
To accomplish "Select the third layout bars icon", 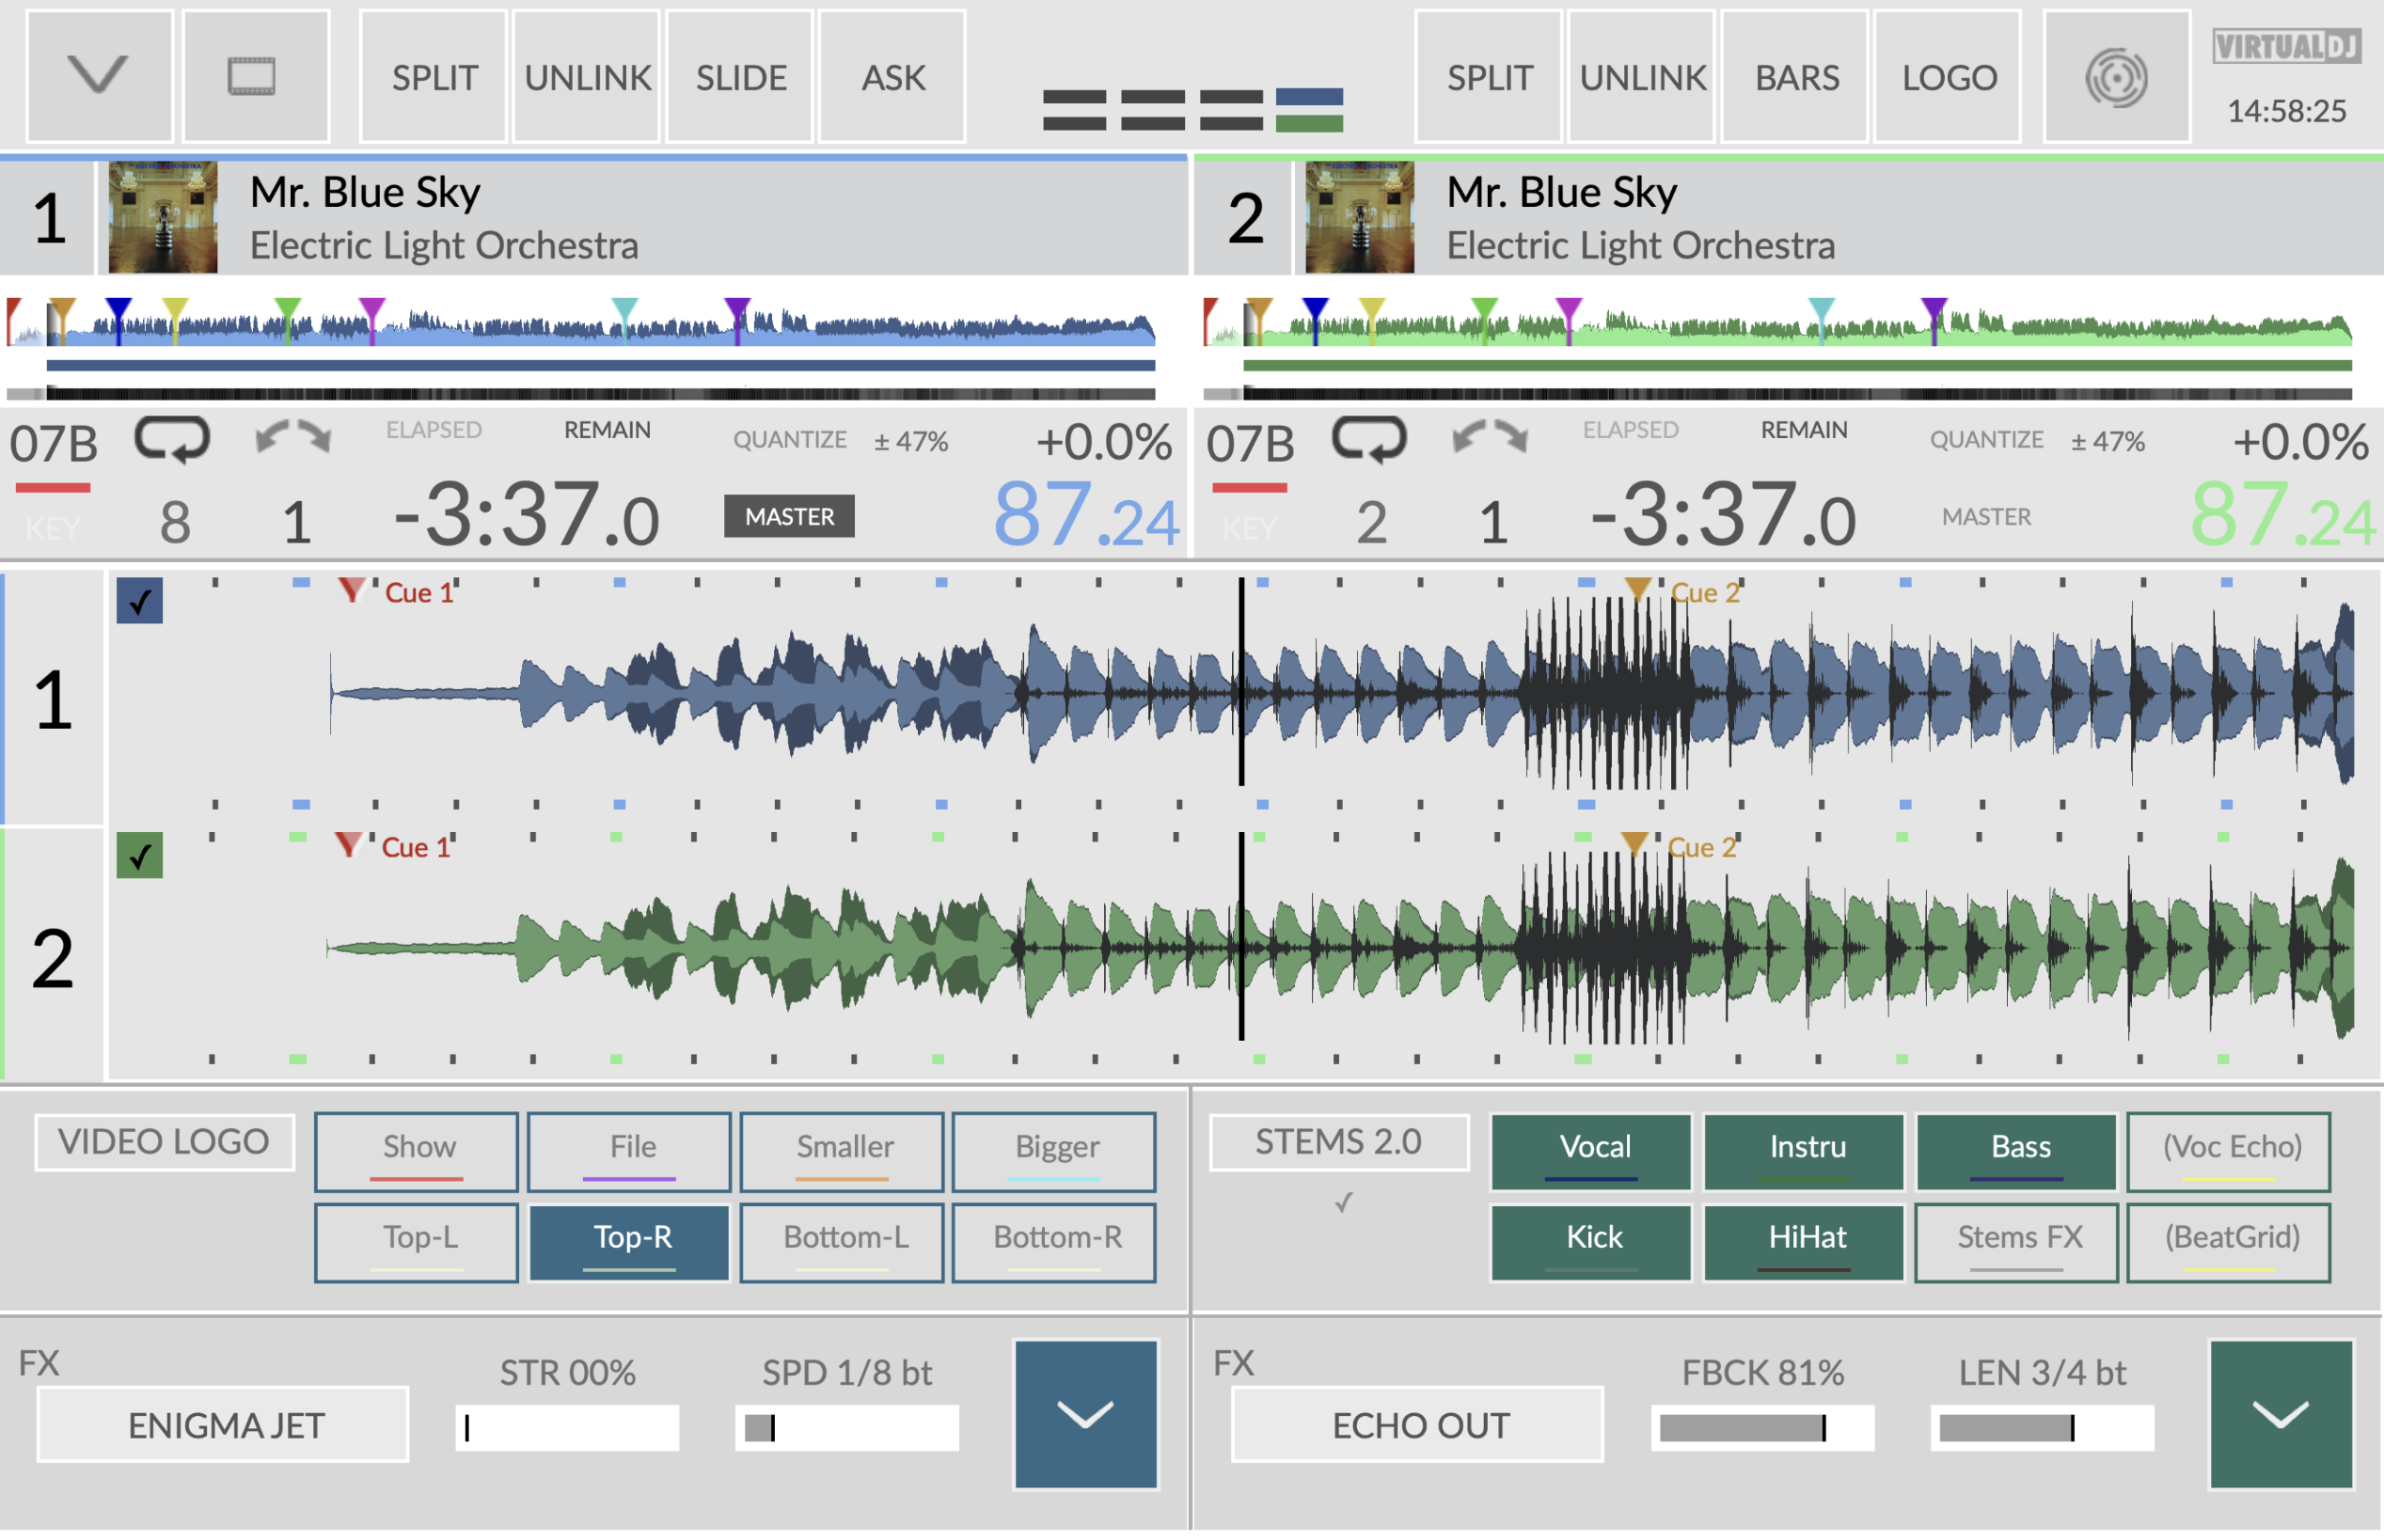I will (1231, 110).
